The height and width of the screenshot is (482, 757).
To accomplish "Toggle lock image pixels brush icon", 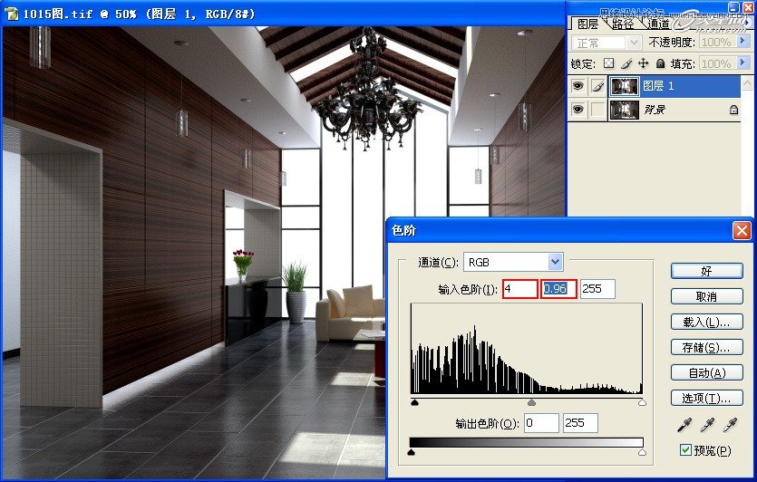I will click(626, 63).
